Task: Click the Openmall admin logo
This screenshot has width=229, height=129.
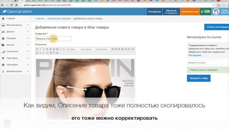Action: [18, 11]
